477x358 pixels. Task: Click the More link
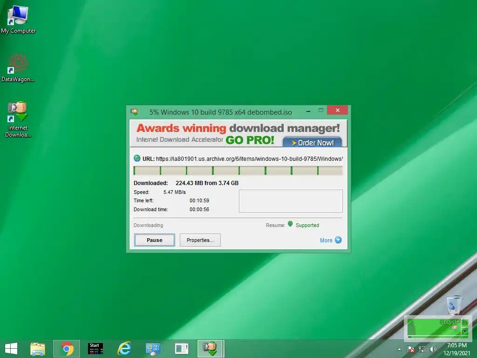click(x=326, y=240)
